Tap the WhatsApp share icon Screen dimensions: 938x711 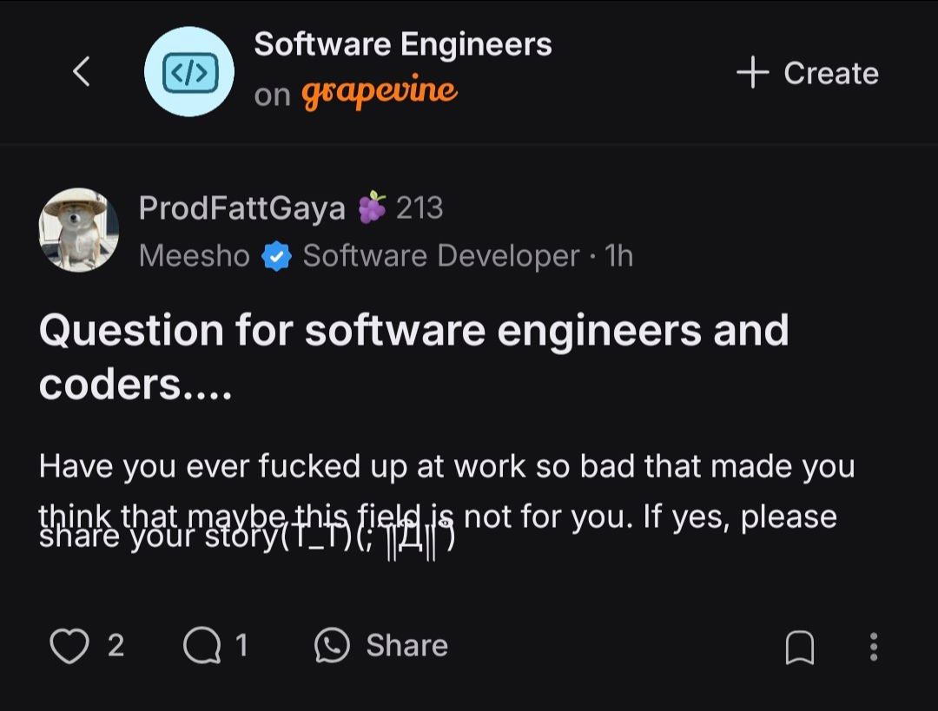tap(332, 646)
